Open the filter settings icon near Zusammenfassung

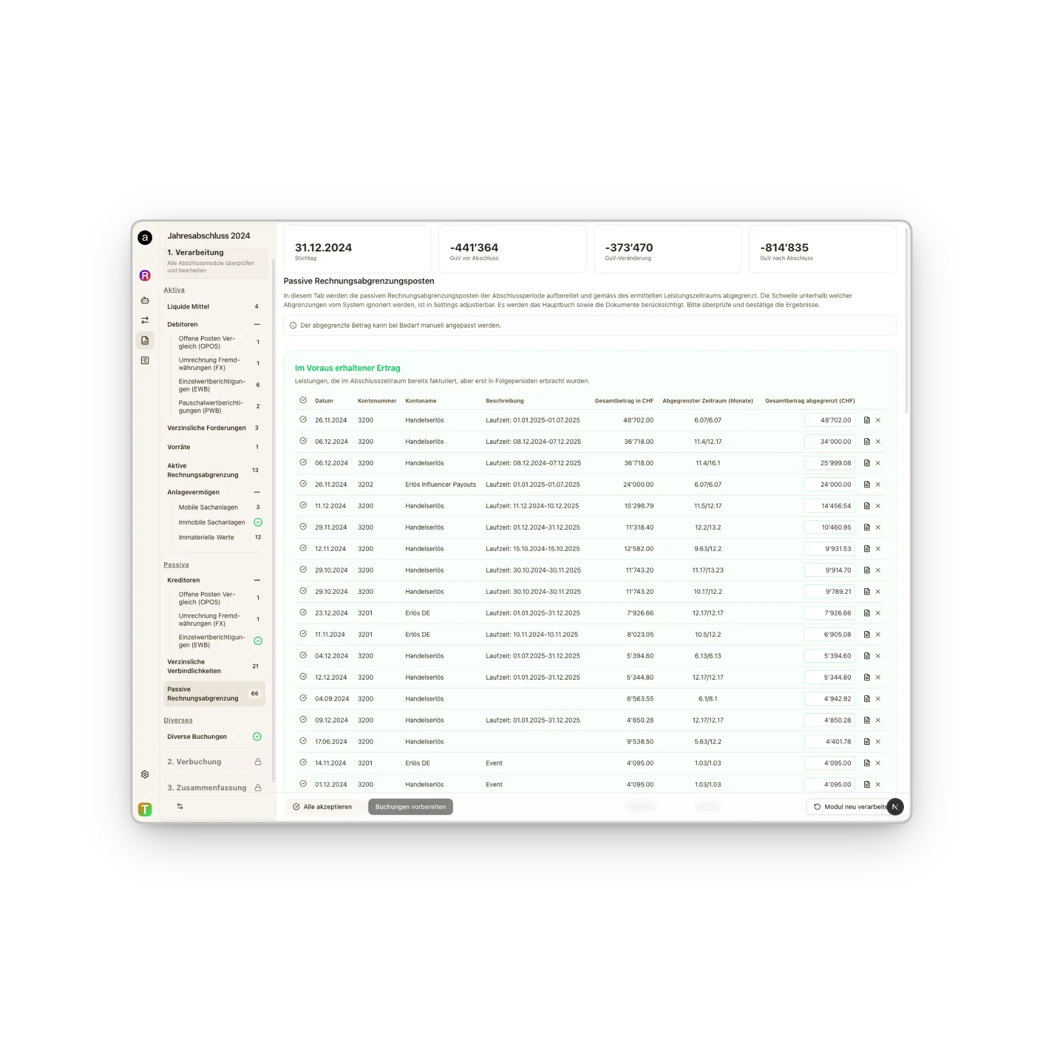[x=180, y=806]
